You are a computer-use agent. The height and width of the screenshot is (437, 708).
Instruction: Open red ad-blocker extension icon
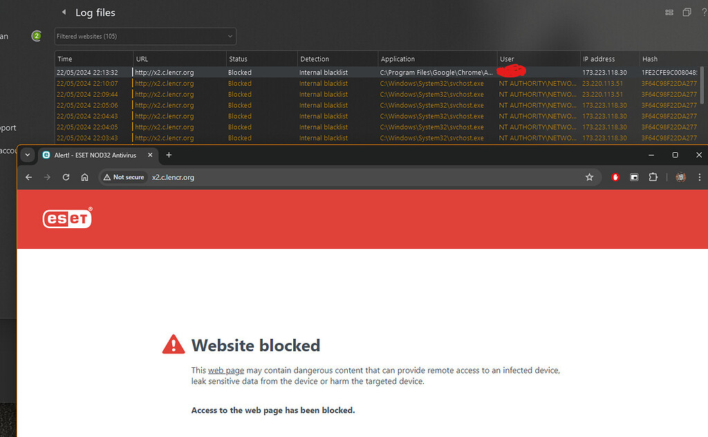tap(615, 177)
